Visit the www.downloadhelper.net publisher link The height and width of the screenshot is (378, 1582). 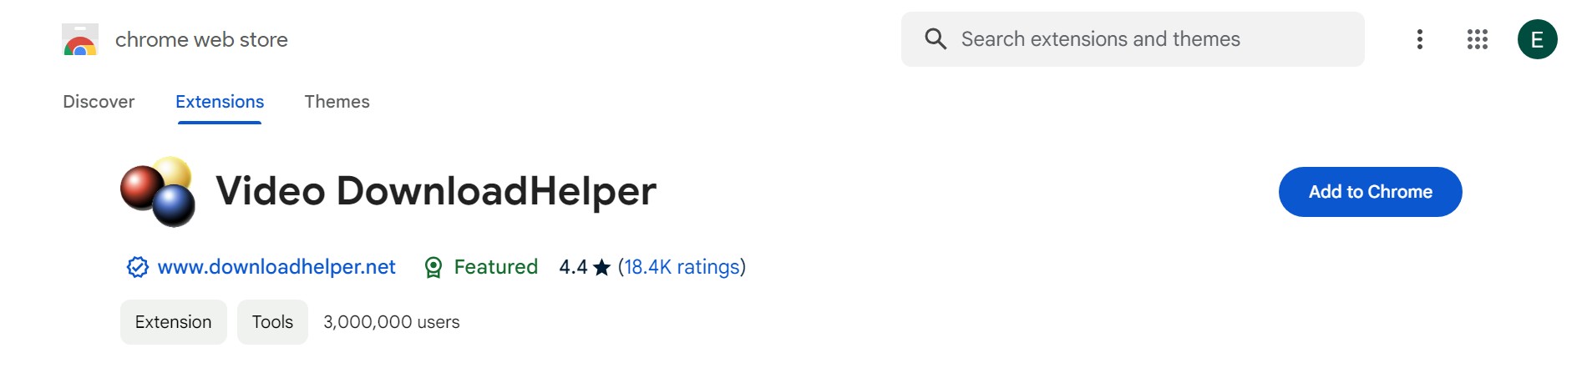[276, 267]
